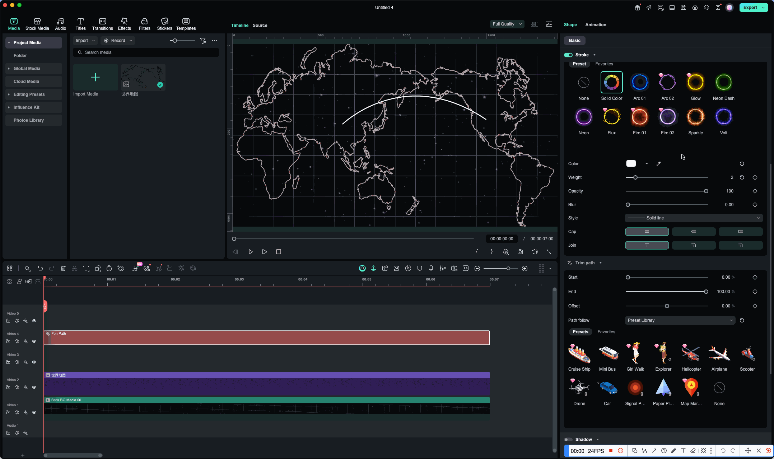Image resolution: width=774 pixels, height=459 pixels.
Task: Open the Stickers panel
Action: click(x=164, y=24)
